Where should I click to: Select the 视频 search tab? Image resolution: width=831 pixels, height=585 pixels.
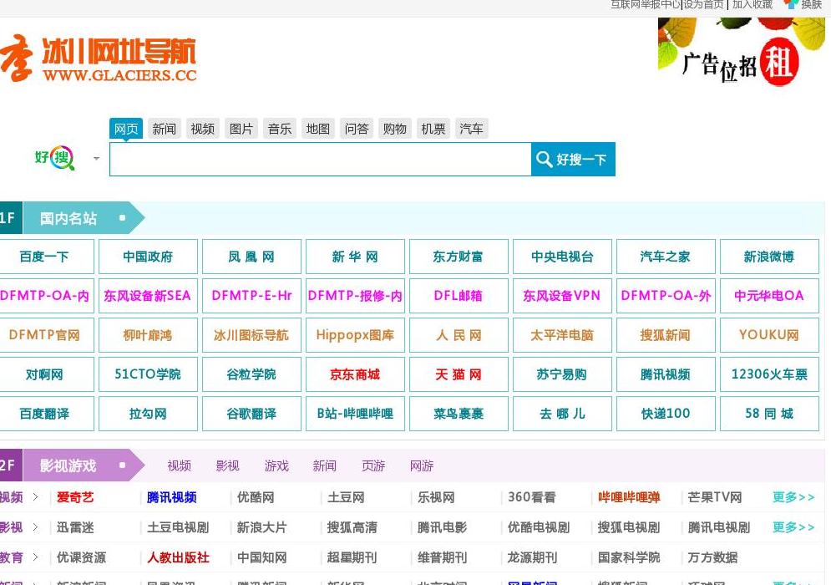(x=202, y=129)
